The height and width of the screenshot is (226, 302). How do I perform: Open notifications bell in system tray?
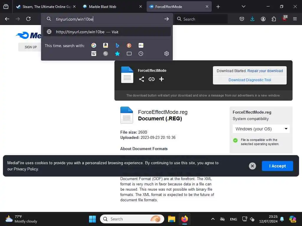point(282,219)
